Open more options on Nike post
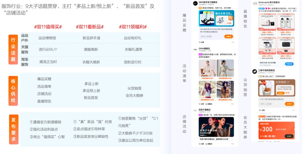Image resolution: width=302 pixels, height=154 pixels. click(x=233, y=42)
